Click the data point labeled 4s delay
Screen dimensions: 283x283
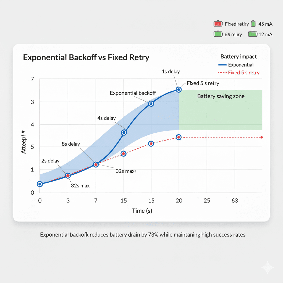pyautogui.click(x=124, y=133)
